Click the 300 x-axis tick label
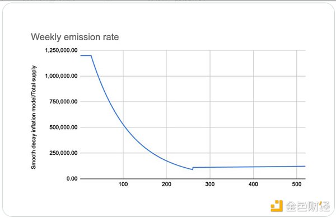336x218 pixels. [210, 184]
